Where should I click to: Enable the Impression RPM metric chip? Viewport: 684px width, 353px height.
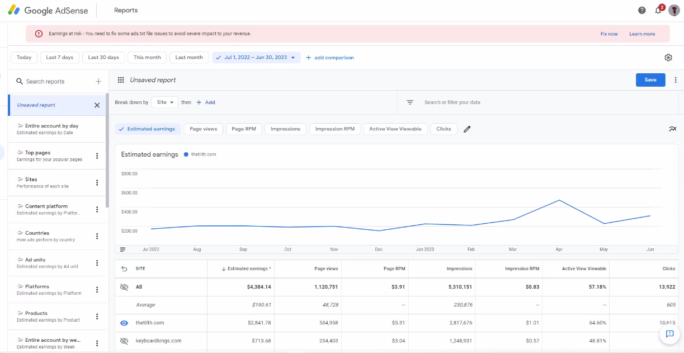click(335, 129)
